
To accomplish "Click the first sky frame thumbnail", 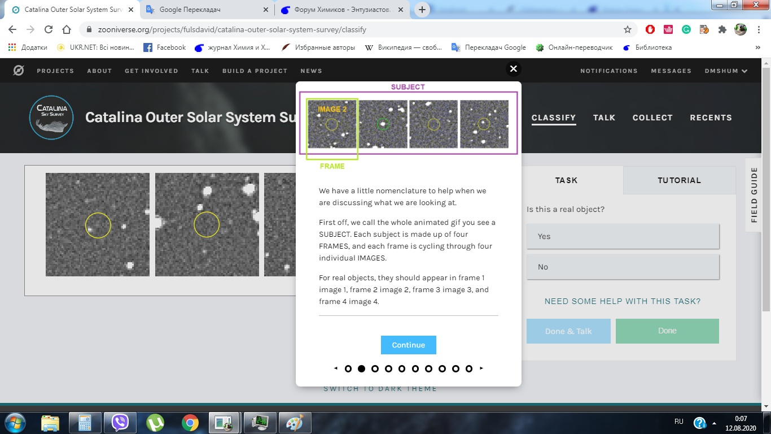I will tap(98, 224).
